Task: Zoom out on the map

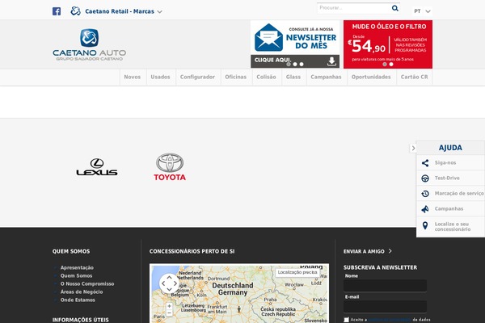Action: pos(169,313)
